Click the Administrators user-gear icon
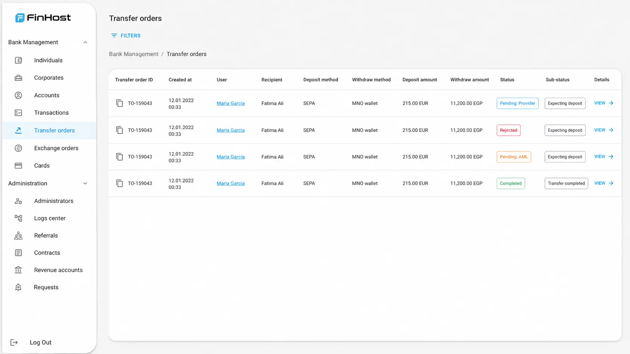The width and height of the screenshot is (630, 354). click(x=18, y=201)
